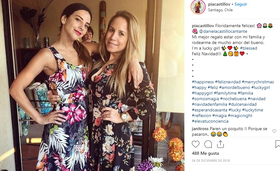Viewport: 280px width, 171px height.
Task: Open piacastillov profile picture avatar
Action: coord(198,7)
